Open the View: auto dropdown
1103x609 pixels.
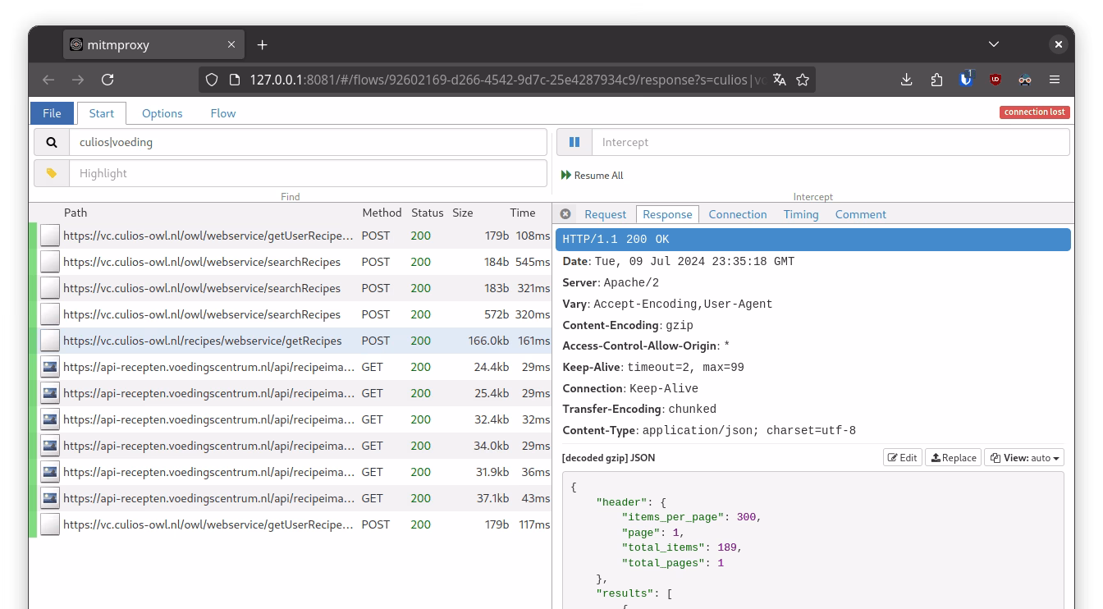point(1024,458)
